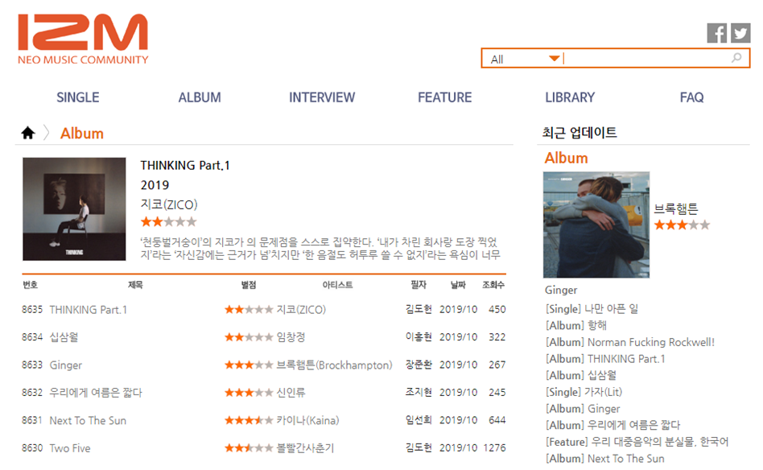763x470 pixels.
Task: Open the featured review excerpt text
Action: (320, 248)
